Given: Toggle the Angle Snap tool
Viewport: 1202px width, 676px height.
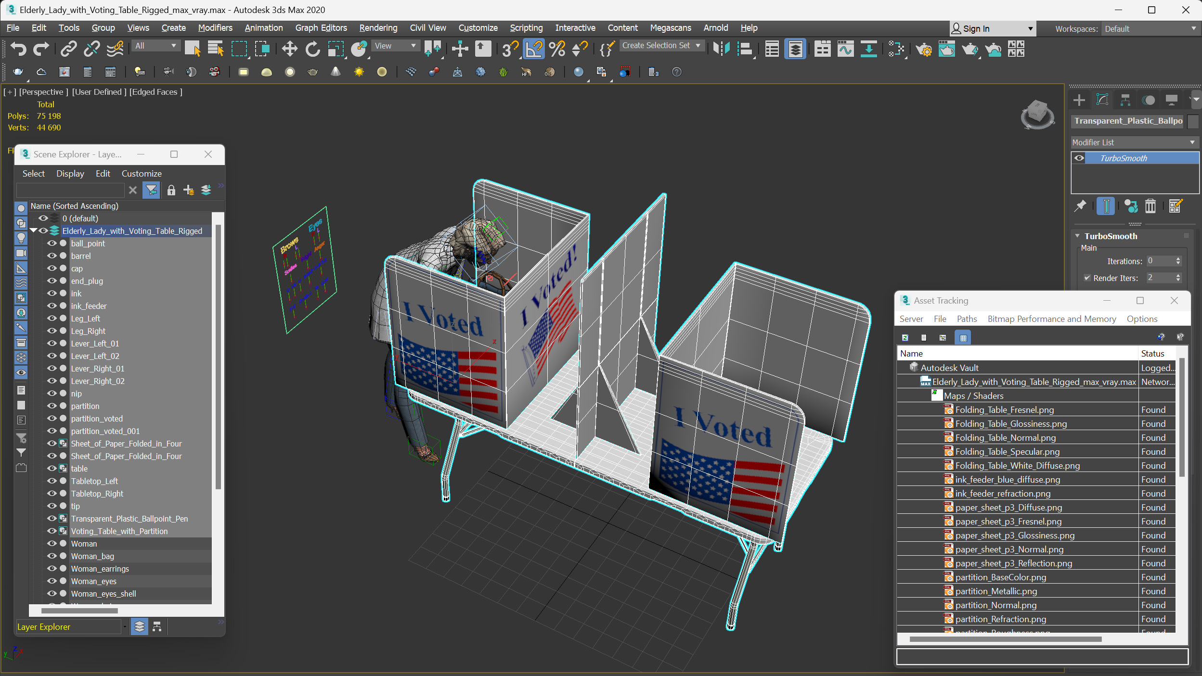Looking at the screenshot, I should pos(534,49).
